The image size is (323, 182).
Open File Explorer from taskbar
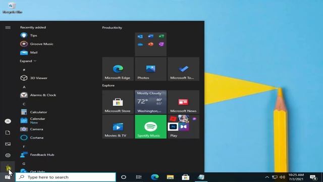[x=170, y=177]
